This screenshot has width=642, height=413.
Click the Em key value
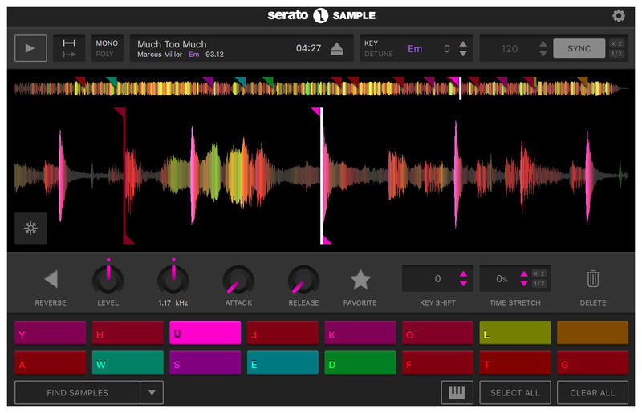[415, 49]
